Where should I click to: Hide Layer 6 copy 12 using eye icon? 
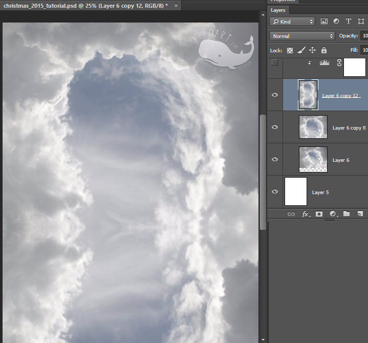[x=275, y=95]
